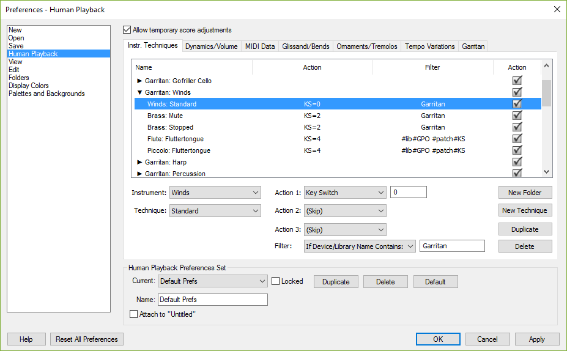This screenshot has height=351, width=567.
Task: Click Reset All Preferences
Action: [87, 339]
